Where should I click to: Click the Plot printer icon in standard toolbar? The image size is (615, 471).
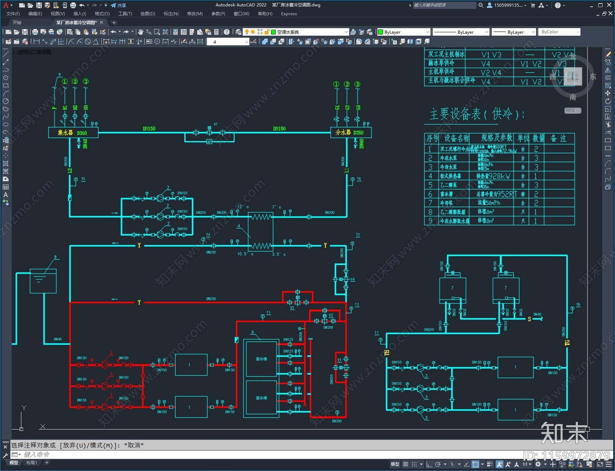point(35,32)
